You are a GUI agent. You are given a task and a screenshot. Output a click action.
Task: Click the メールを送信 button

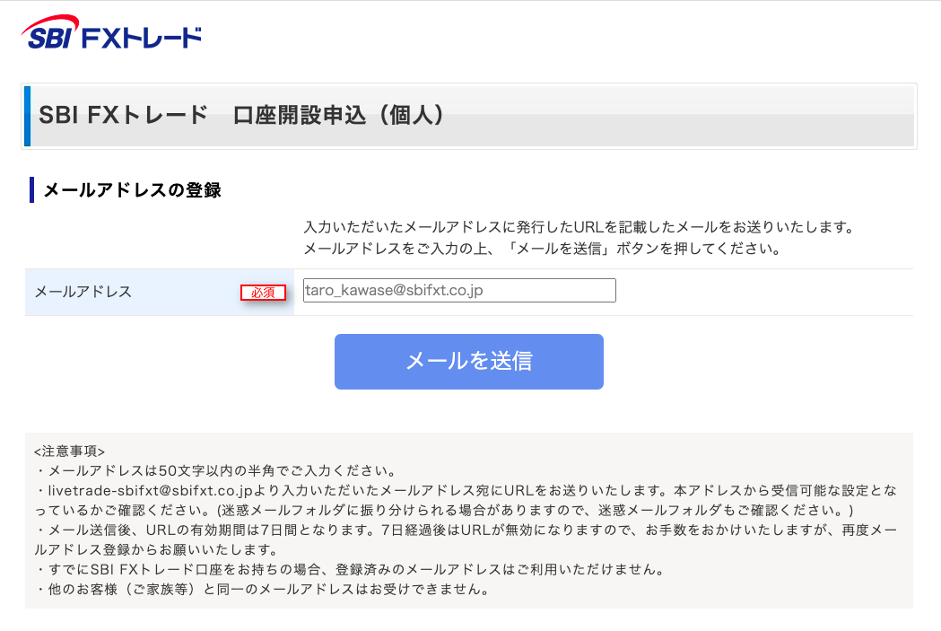tap(468, 362)
